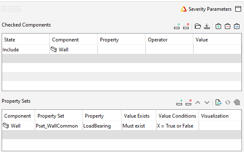244x152 pixels.
Task: Remove row from Property Sets table
Action: (x=189, y=102)
